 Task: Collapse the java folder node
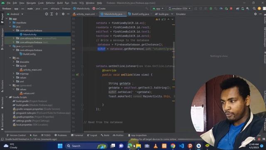pyautogui.click(x=10, y=27)
